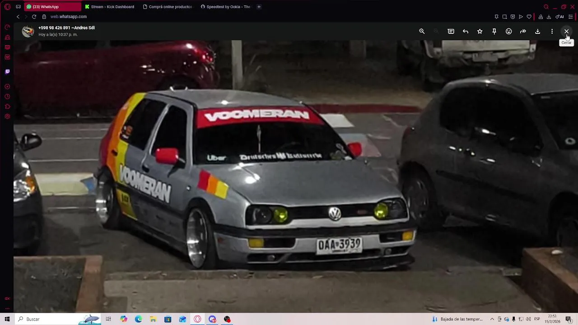Open the message in chat icon

[x=451, y=31]
